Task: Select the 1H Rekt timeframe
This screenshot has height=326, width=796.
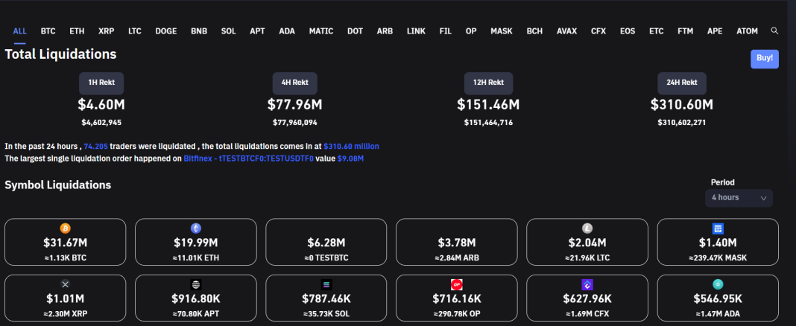Action: (x=101, y=83)
